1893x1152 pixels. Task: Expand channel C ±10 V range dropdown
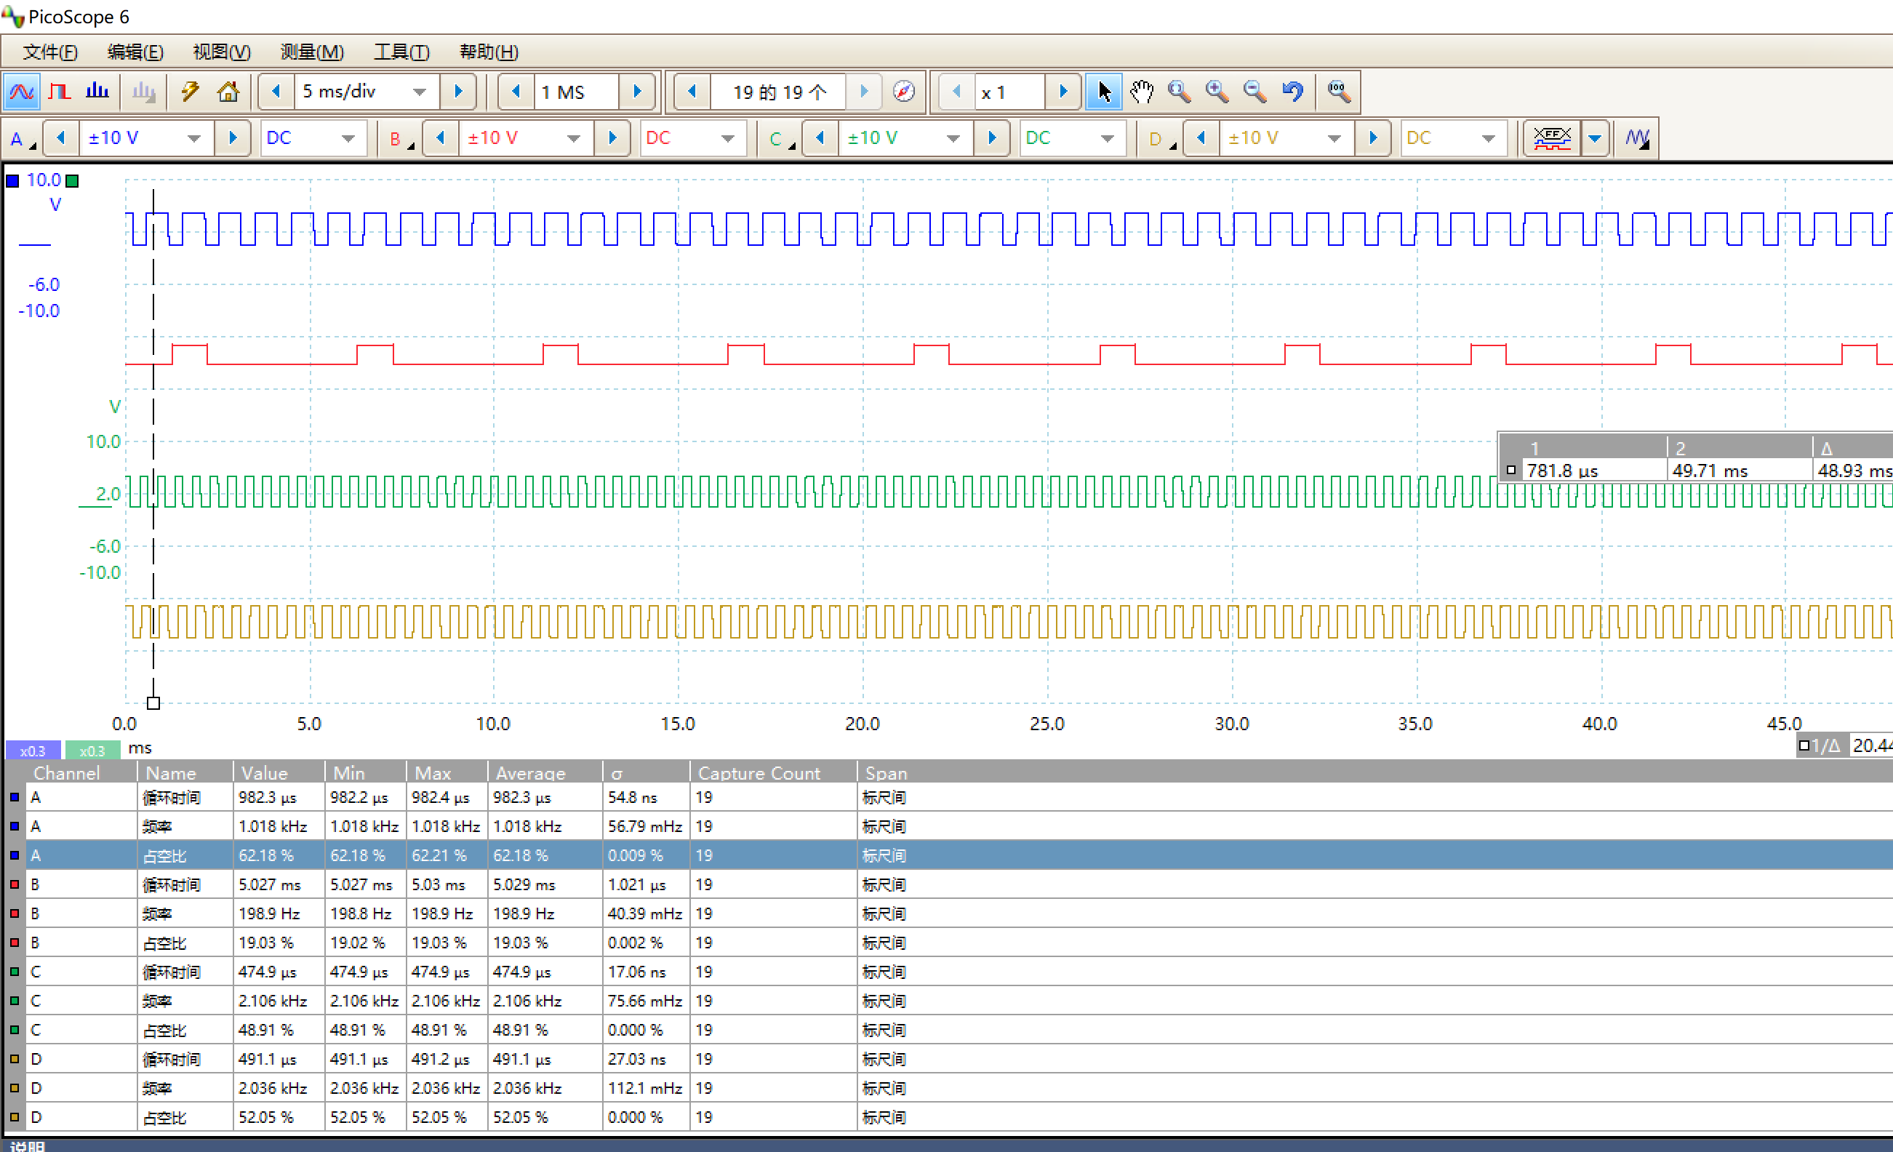(953, 139)
